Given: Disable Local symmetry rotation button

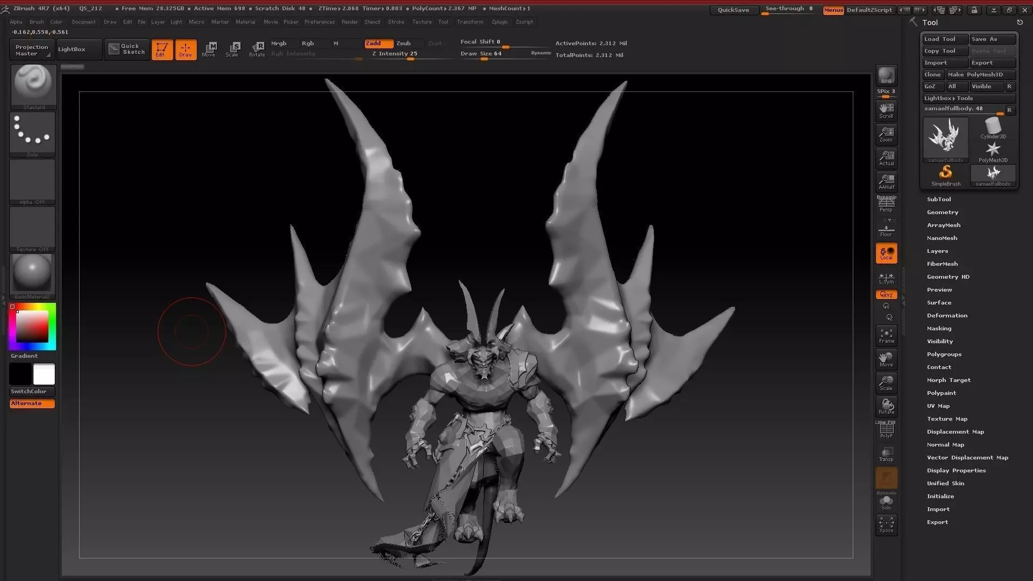Looking at the screenshot, I should (886, 253).
